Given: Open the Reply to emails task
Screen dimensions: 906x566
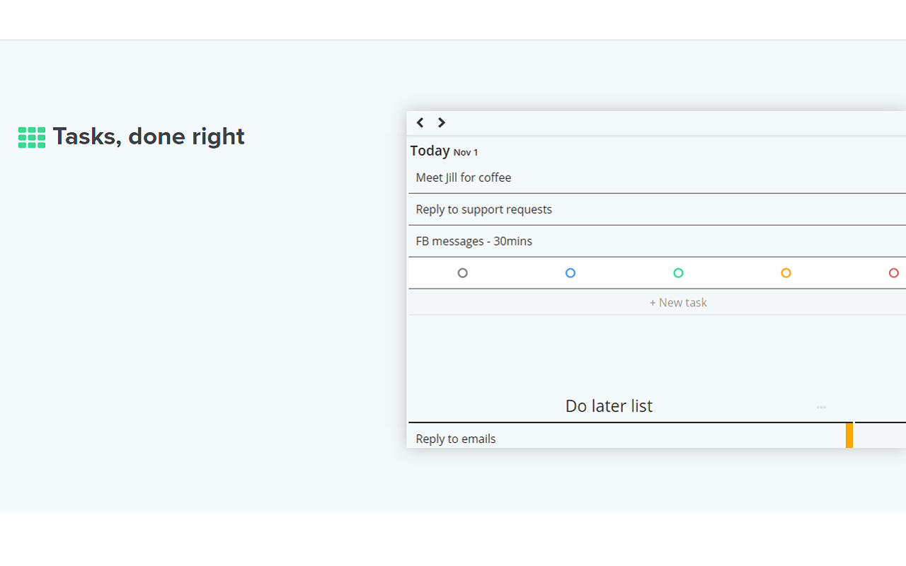Looking at the screenshot, I should pos(456,439).
